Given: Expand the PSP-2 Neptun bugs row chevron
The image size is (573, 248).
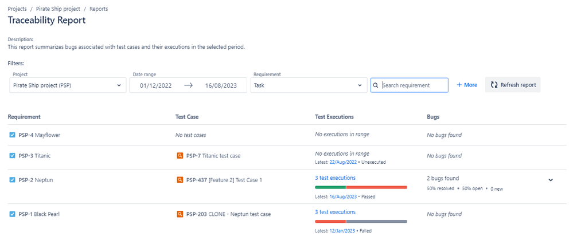Looking at the screenshot, I should point(551,180).
